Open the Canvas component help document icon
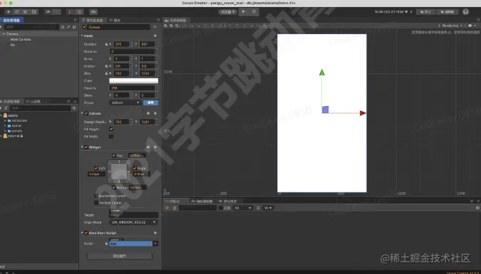The width and height of the screenshot is (481, 274). tap(148, 113)
